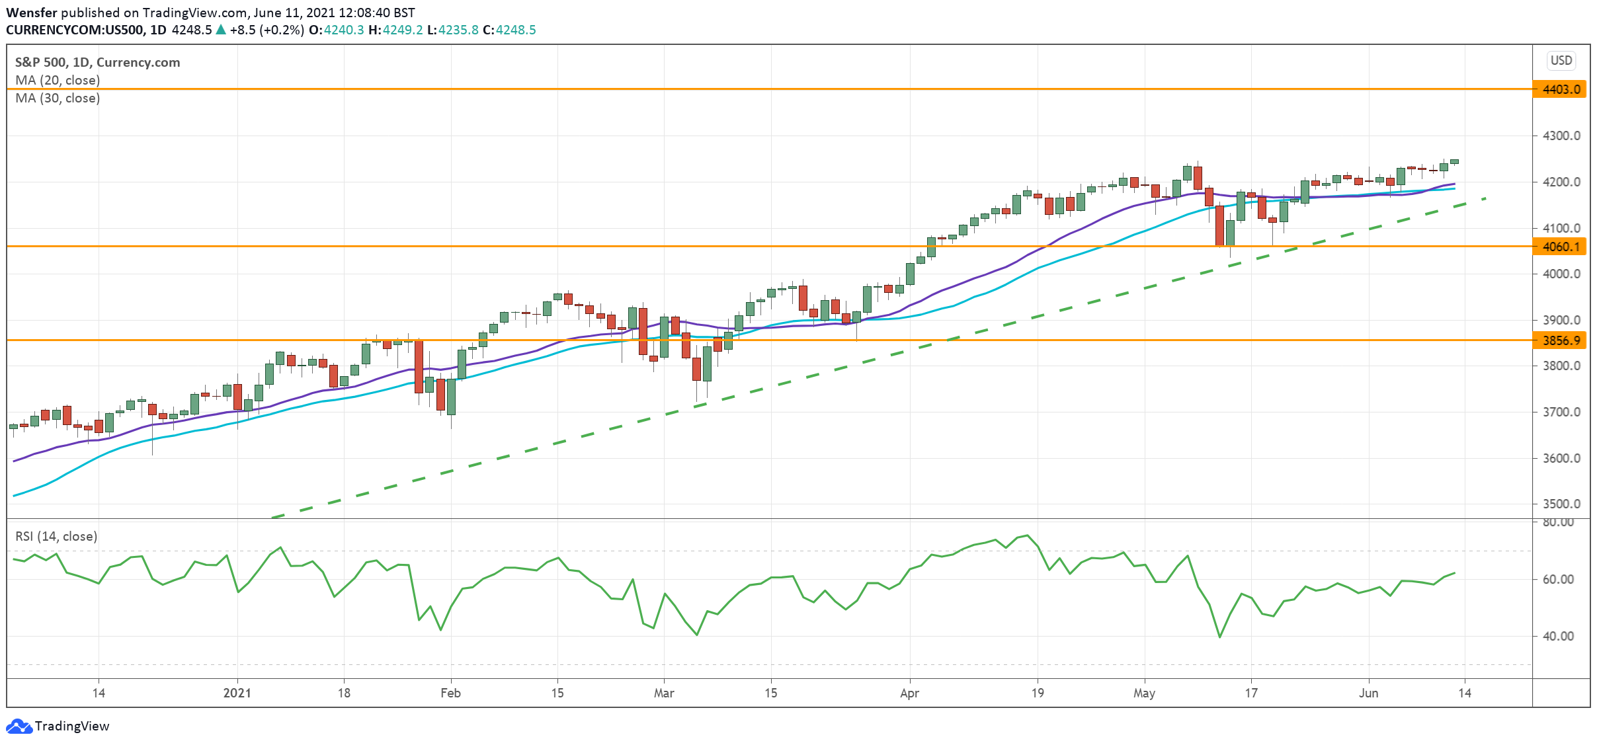1597x745 pixels.
Task: Click the TradingView text at bottom left
Action: (x=71, y=726)
